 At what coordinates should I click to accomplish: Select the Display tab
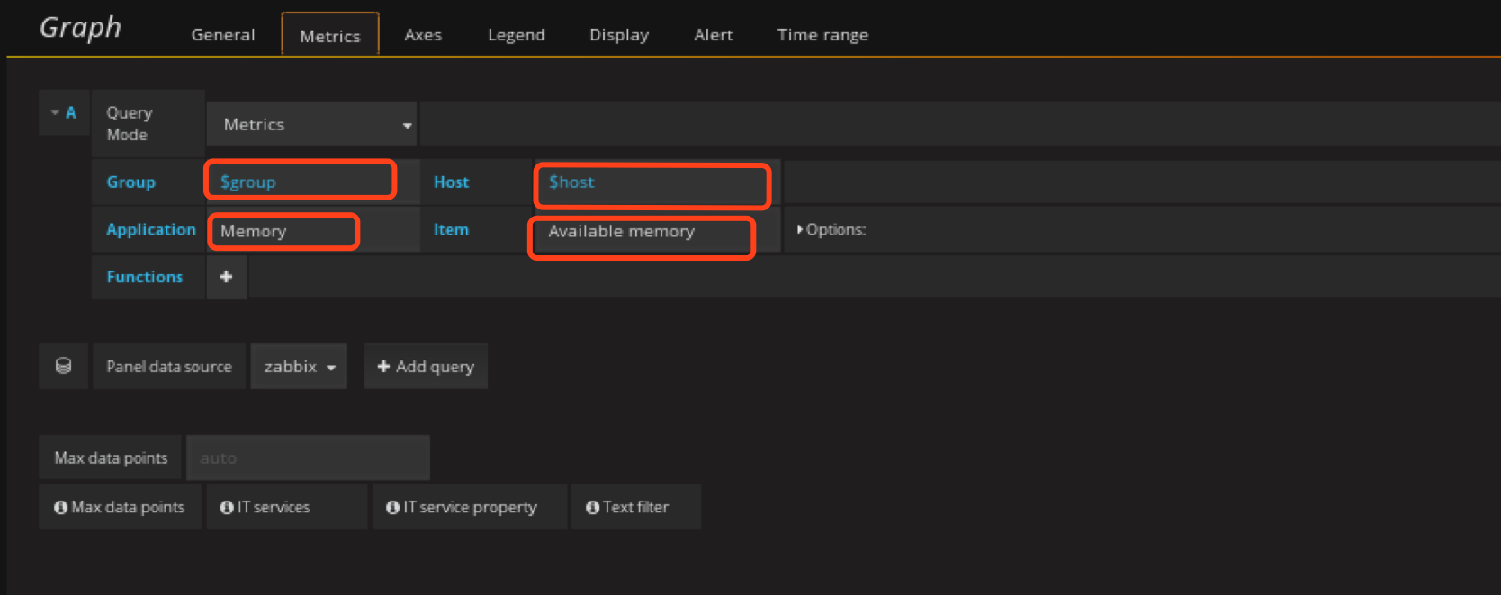[618, 35]
